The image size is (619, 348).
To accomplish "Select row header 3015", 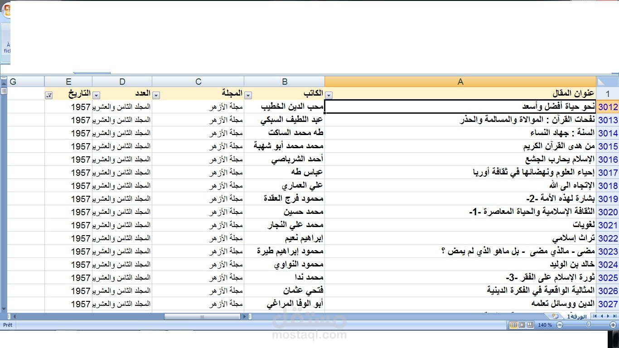I will 608,146.
